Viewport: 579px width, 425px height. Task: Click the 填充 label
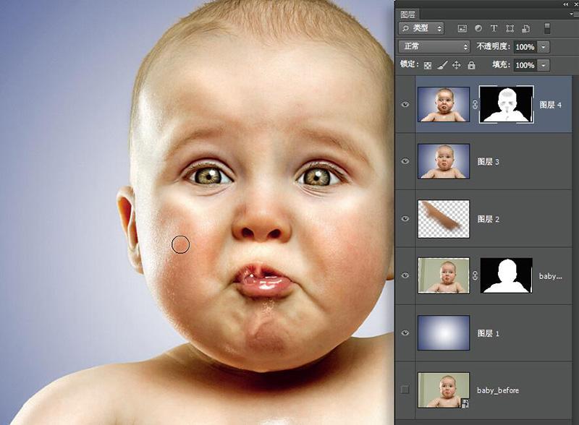tap(501, 64)
